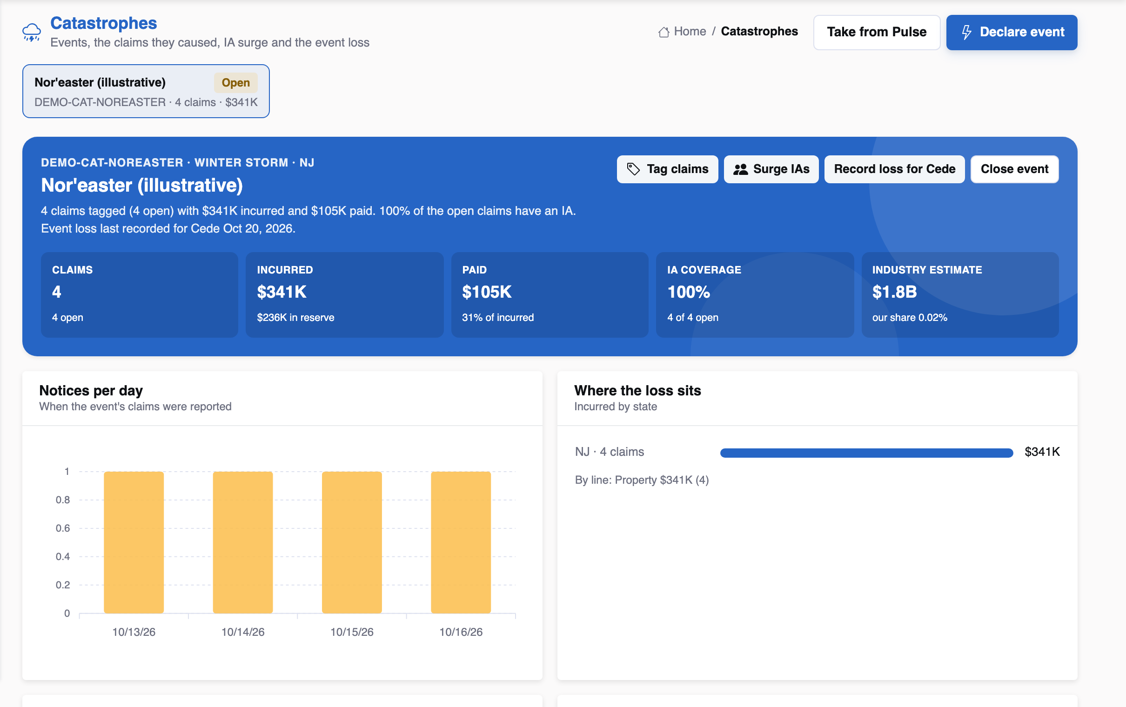Viewport: 1126px width, 707px height.
Task: Click the 'Notices per day' heading
Action: pyautogui.click(x=91, y=390)
